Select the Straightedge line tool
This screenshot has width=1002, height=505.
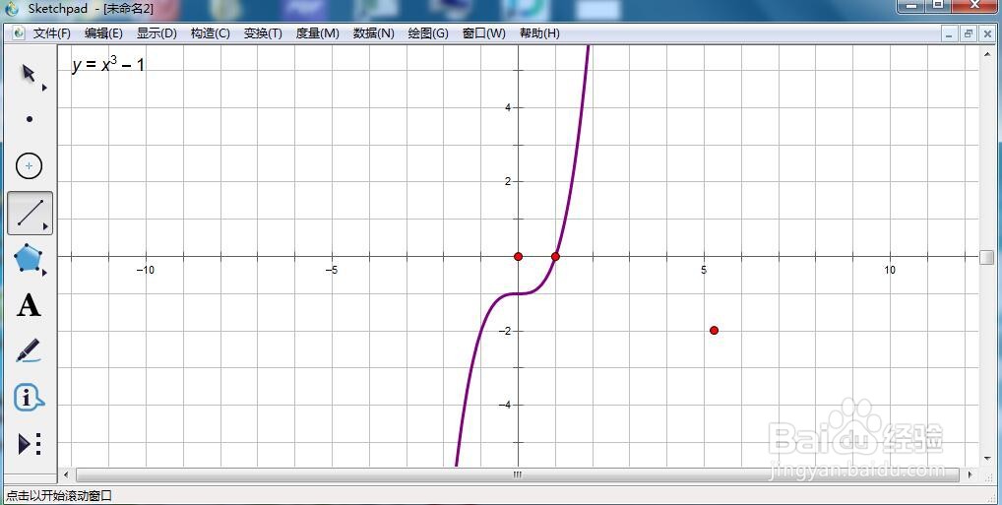click(30, 213)
